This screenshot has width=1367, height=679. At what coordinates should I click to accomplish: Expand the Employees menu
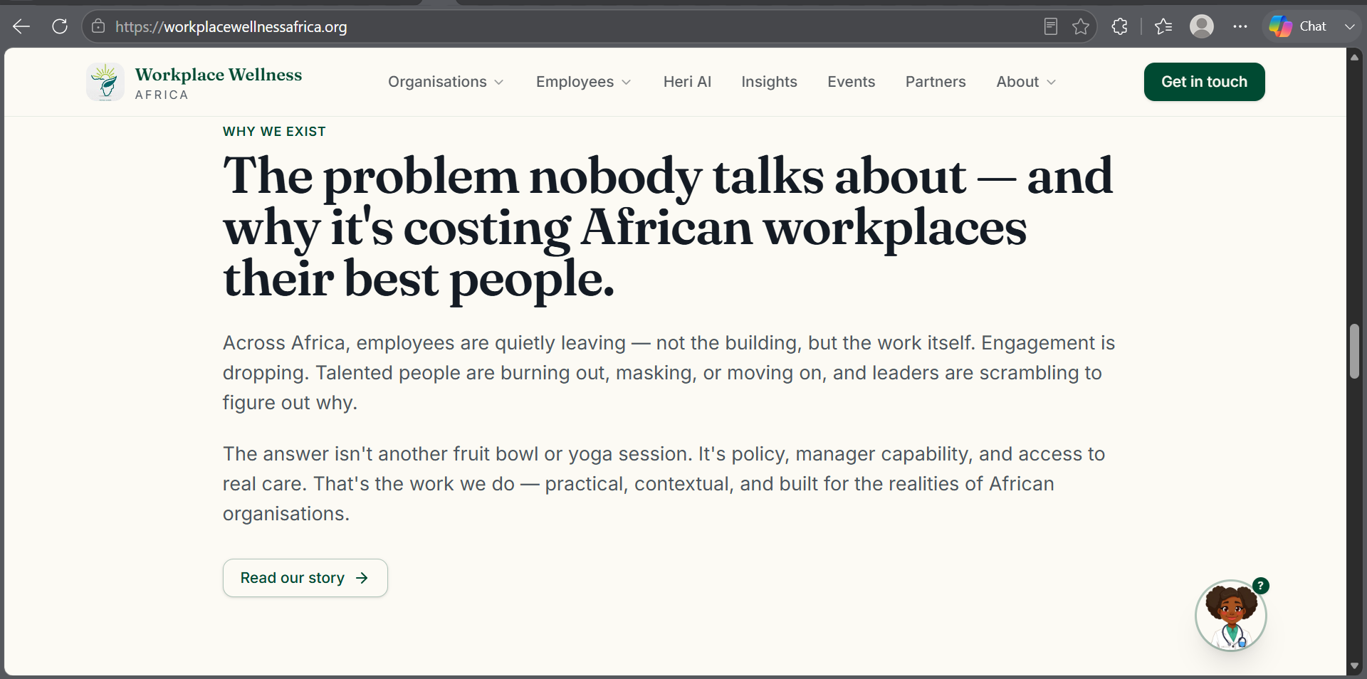[x=584, y=82]
